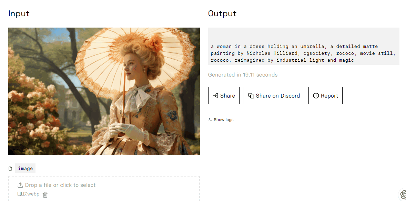Image resolution: width=406 pixels, height=201 pixels.
Task: Click the upload arrow icon in drop zone
Action: [20, 185]
